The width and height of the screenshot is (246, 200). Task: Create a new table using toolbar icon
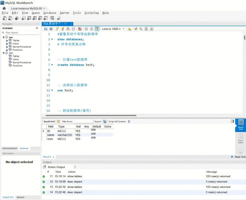pyautogui.click(x=29, y=18)
